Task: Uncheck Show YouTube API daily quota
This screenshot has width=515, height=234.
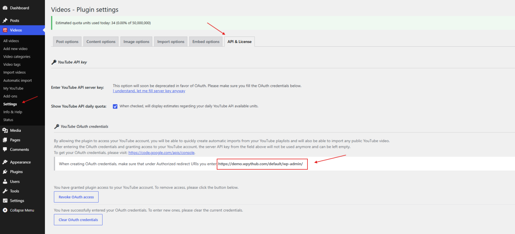Action: 115,106
